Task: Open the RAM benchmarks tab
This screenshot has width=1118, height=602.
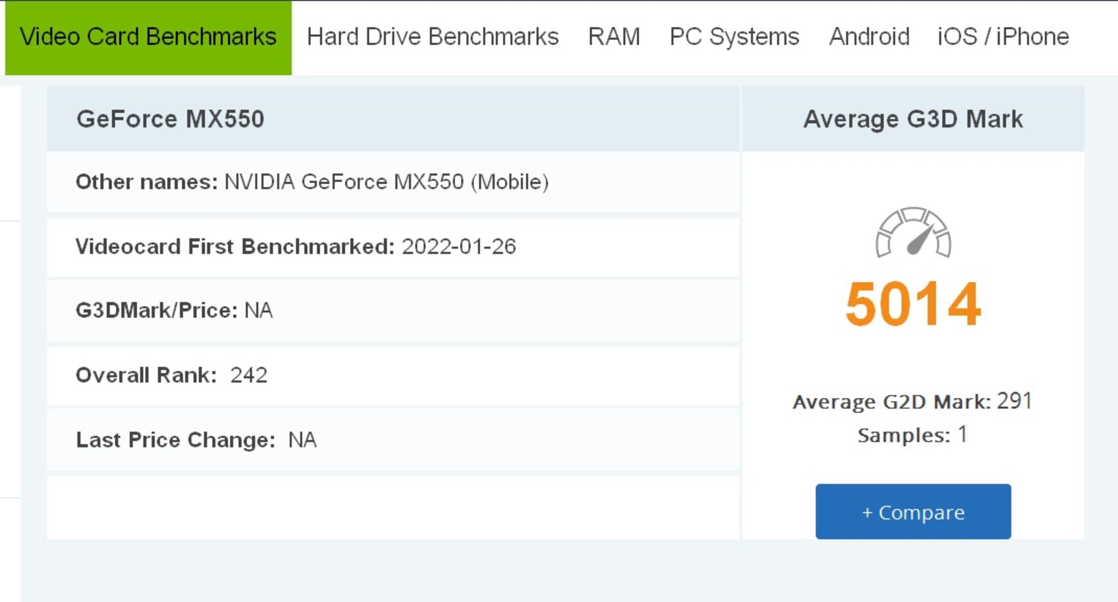Action: [614, 37]
